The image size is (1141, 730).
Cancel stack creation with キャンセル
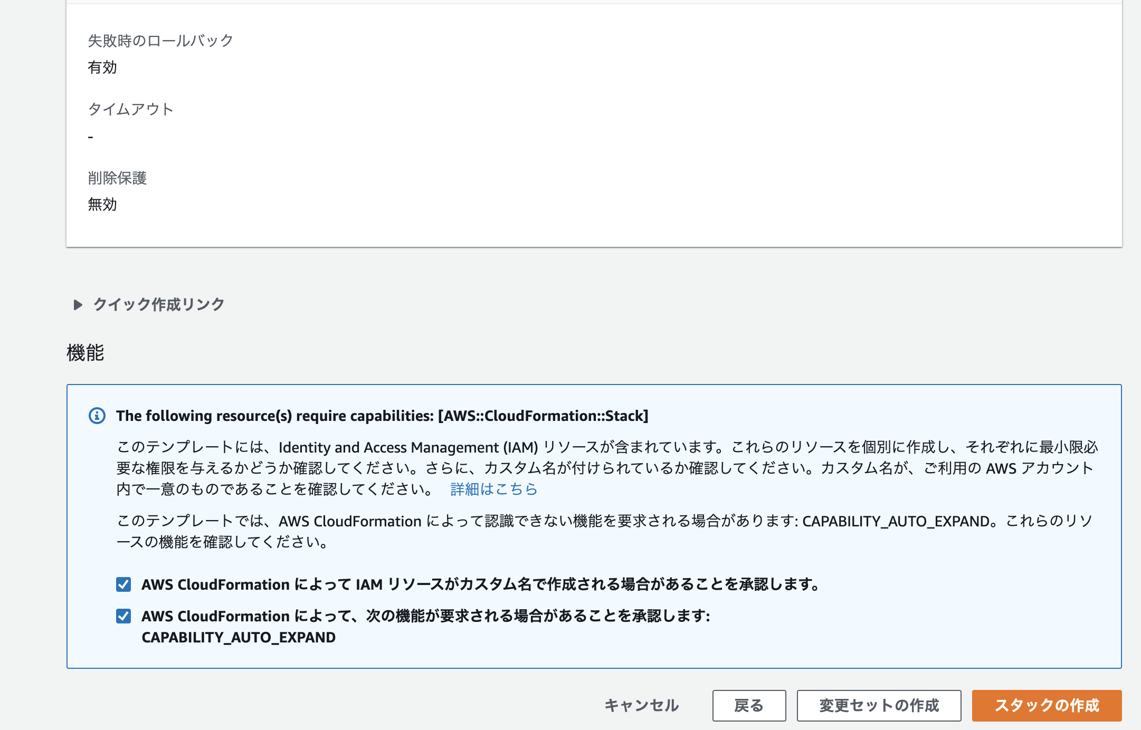642,705
